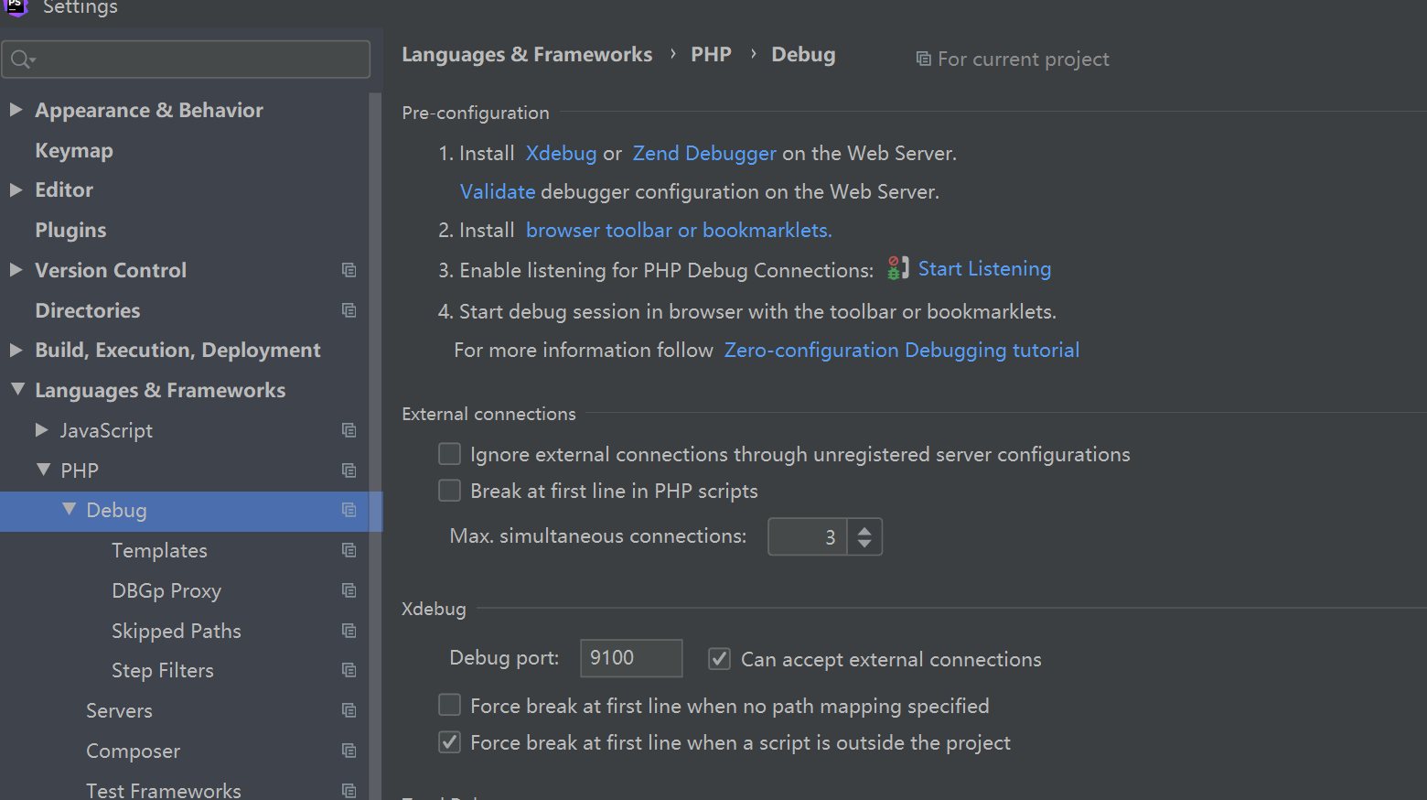Screen dimensions: 1427x800
Task: Click project-level icon beside Skipped Paths
Action: 349,631
